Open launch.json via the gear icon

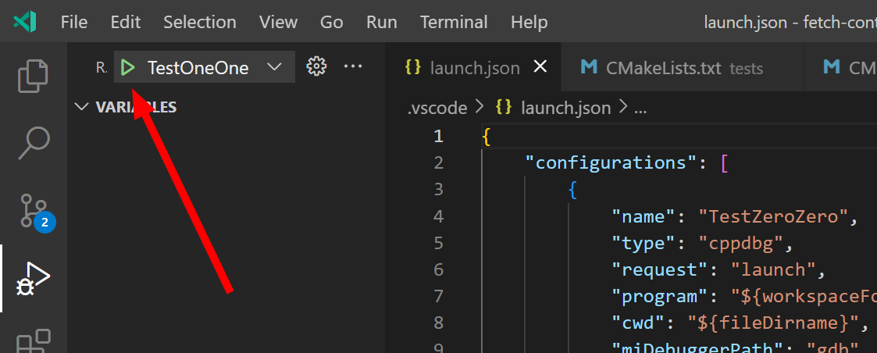(316, 66)
